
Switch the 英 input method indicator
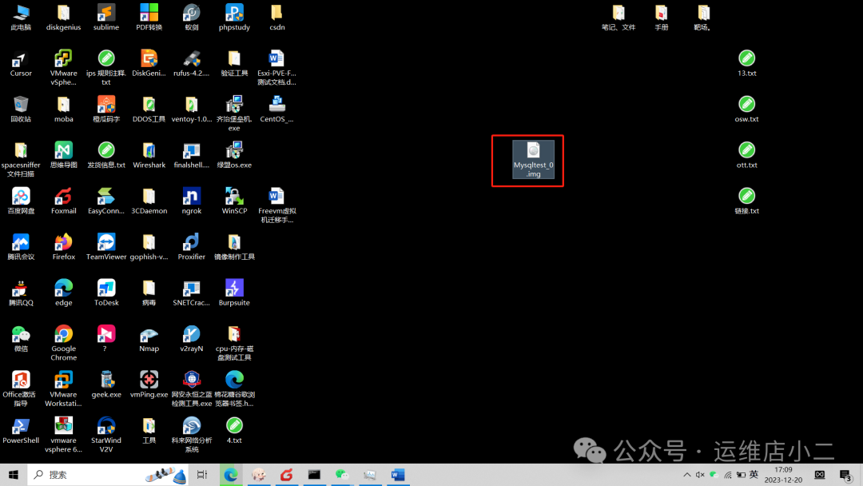pos(754,475)
